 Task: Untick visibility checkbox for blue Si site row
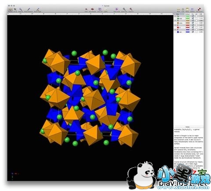(193, 32)
